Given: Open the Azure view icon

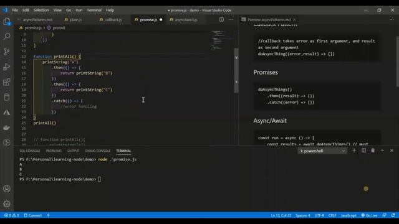Looking at the screenshot, I should [7, 112].
